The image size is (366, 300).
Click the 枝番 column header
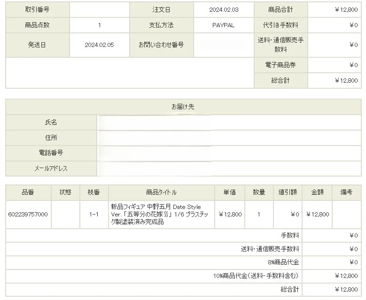click(x=94, y=192)
